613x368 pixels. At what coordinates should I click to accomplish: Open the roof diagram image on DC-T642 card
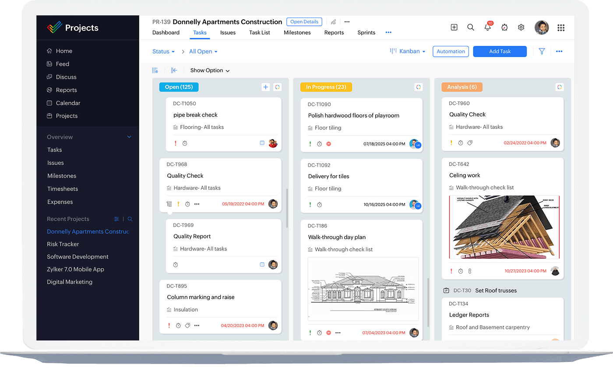click(x=503, y=227)
